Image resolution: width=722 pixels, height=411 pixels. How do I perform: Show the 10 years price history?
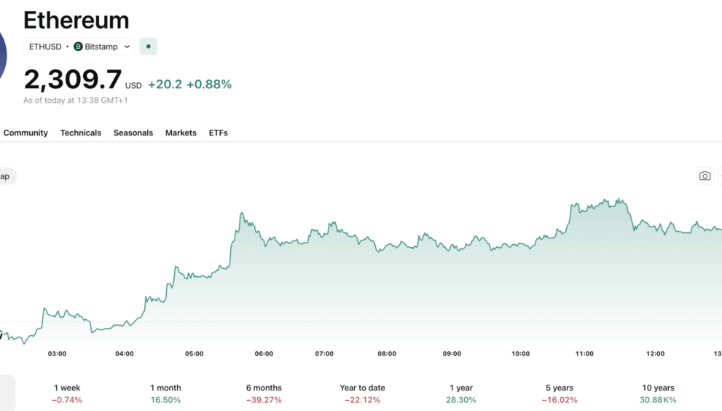pyautogui.click(x=658, y=394)
